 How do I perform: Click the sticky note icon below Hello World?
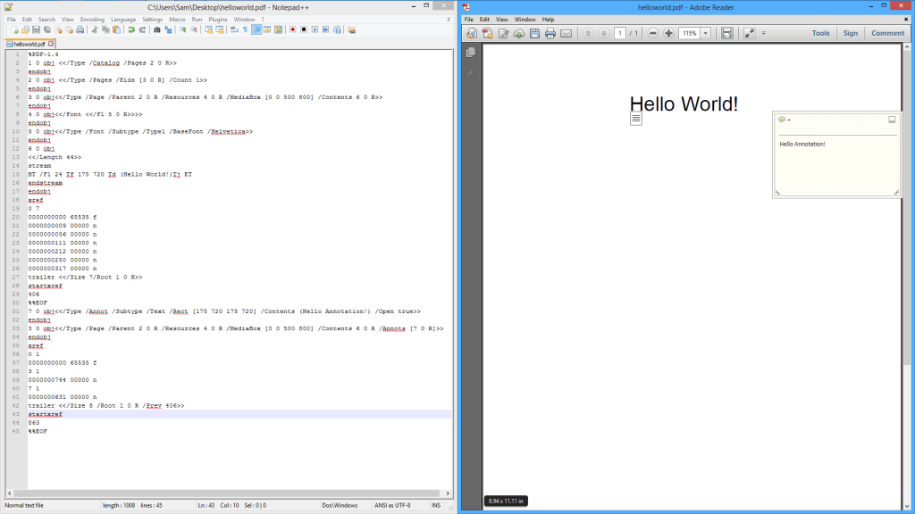tap(635, 117)
